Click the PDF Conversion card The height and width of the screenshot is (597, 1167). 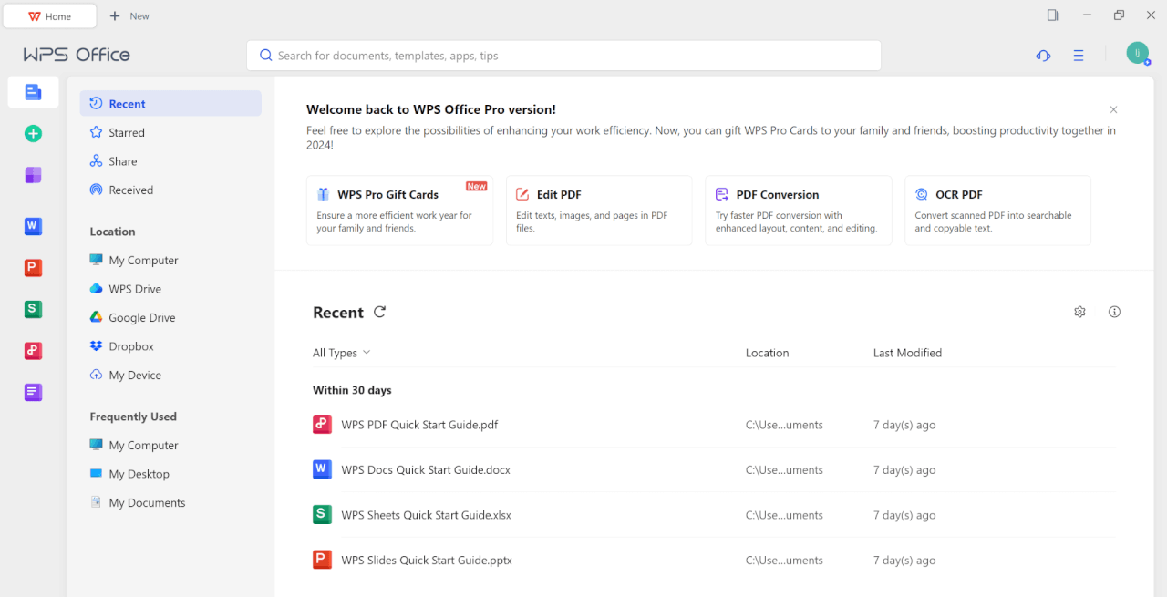[798, 211]
